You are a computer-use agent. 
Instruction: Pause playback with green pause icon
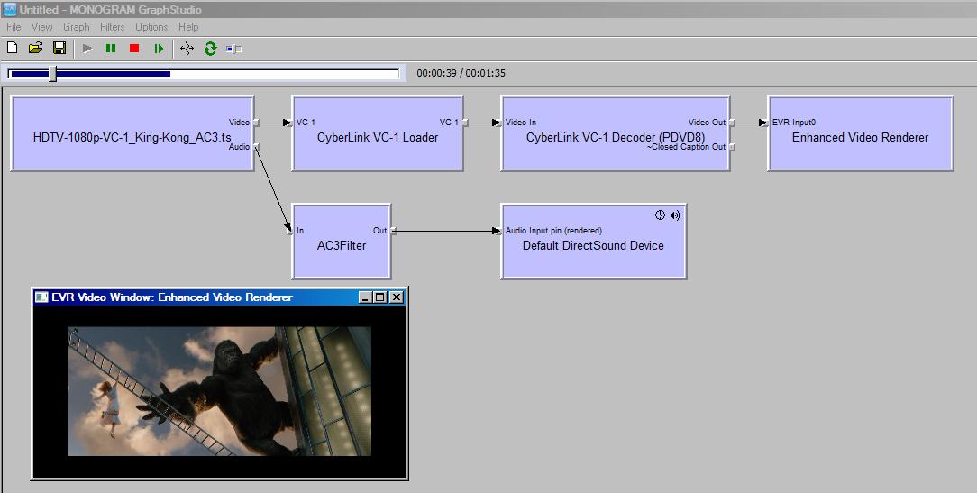coord(111,48)
